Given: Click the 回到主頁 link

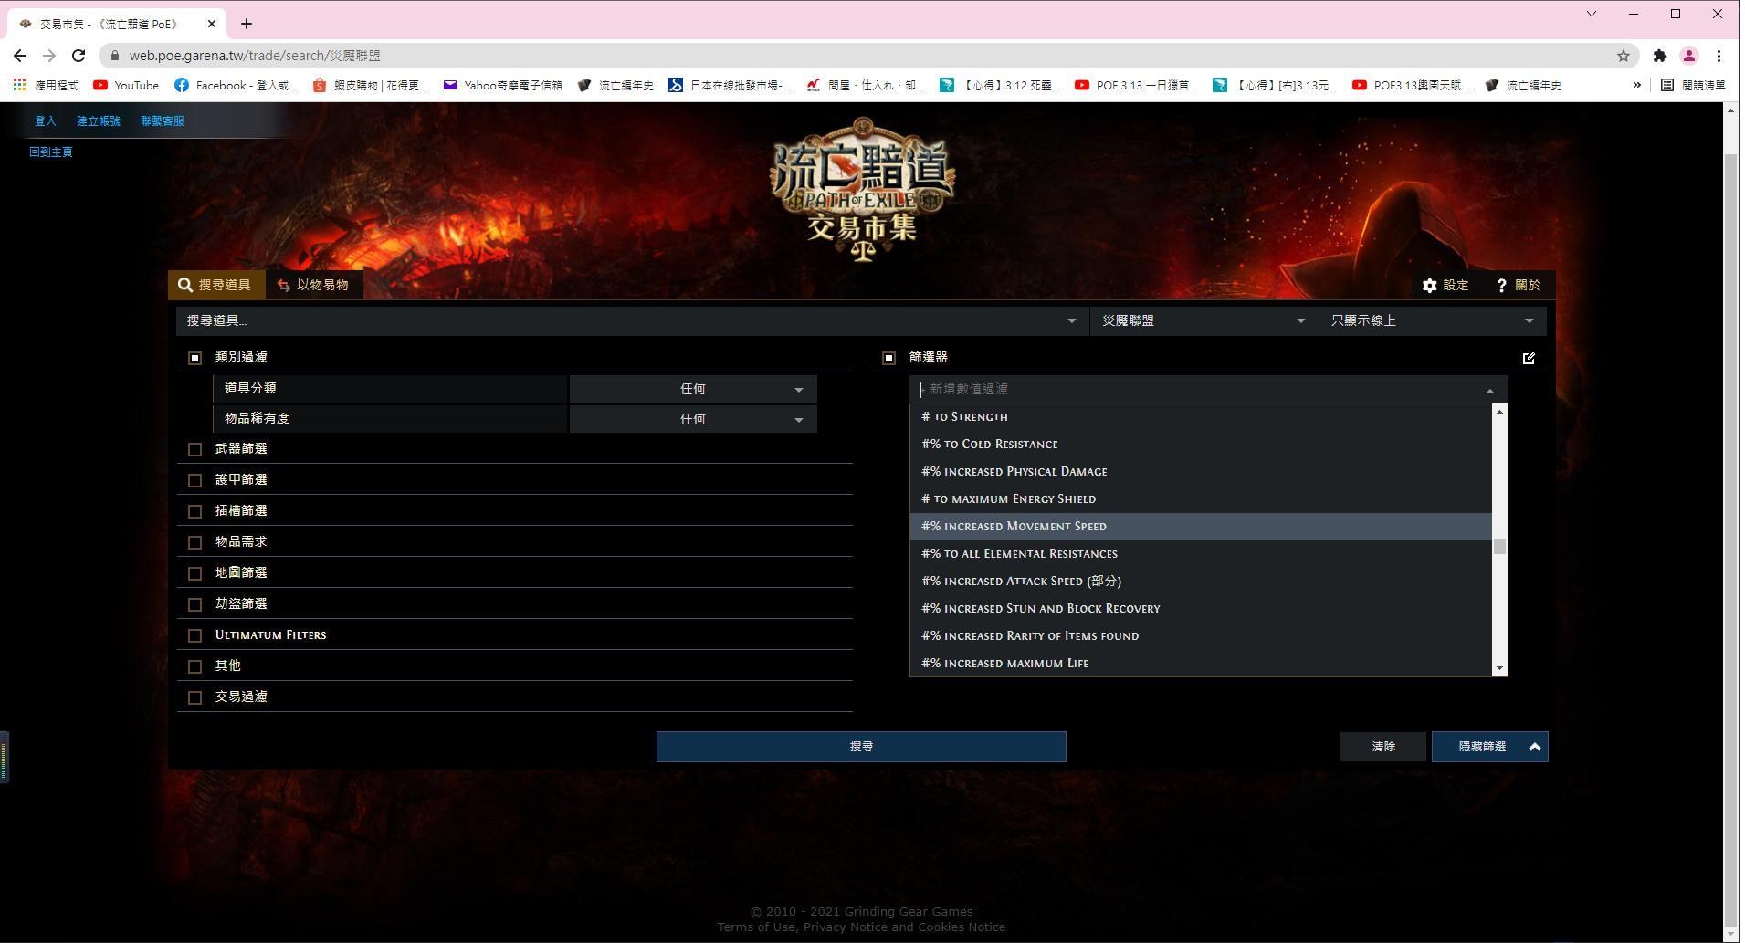Looking at the screenshot, I should [x=51, y=152].
